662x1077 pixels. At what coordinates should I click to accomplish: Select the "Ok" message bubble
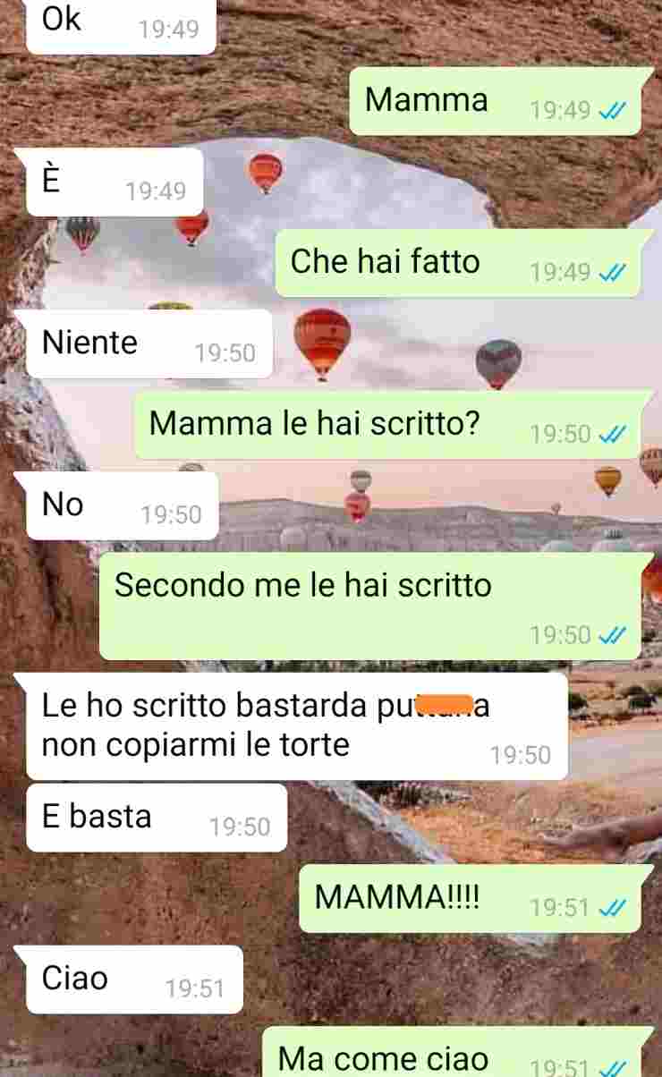121,25
